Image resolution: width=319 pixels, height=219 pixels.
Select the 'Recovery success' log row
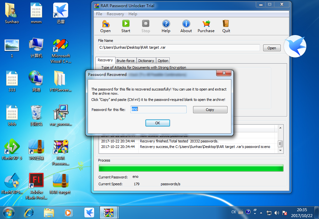187,147
